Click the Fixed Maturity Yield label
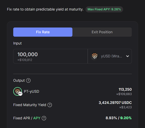Image resolution: width=145 pixels, height=128 pixels. [30, 105]
